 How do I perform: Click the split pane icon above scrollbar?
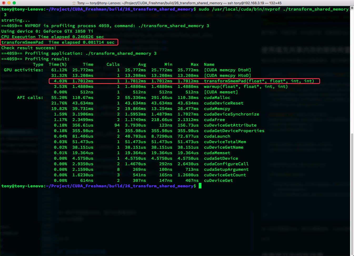coord(352,8)
